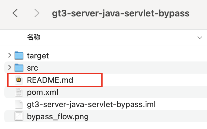Image resolution: width=207 pixels, height=129 pixels.
Task: Click the forward navigation arrow
Action: (37, 13)
